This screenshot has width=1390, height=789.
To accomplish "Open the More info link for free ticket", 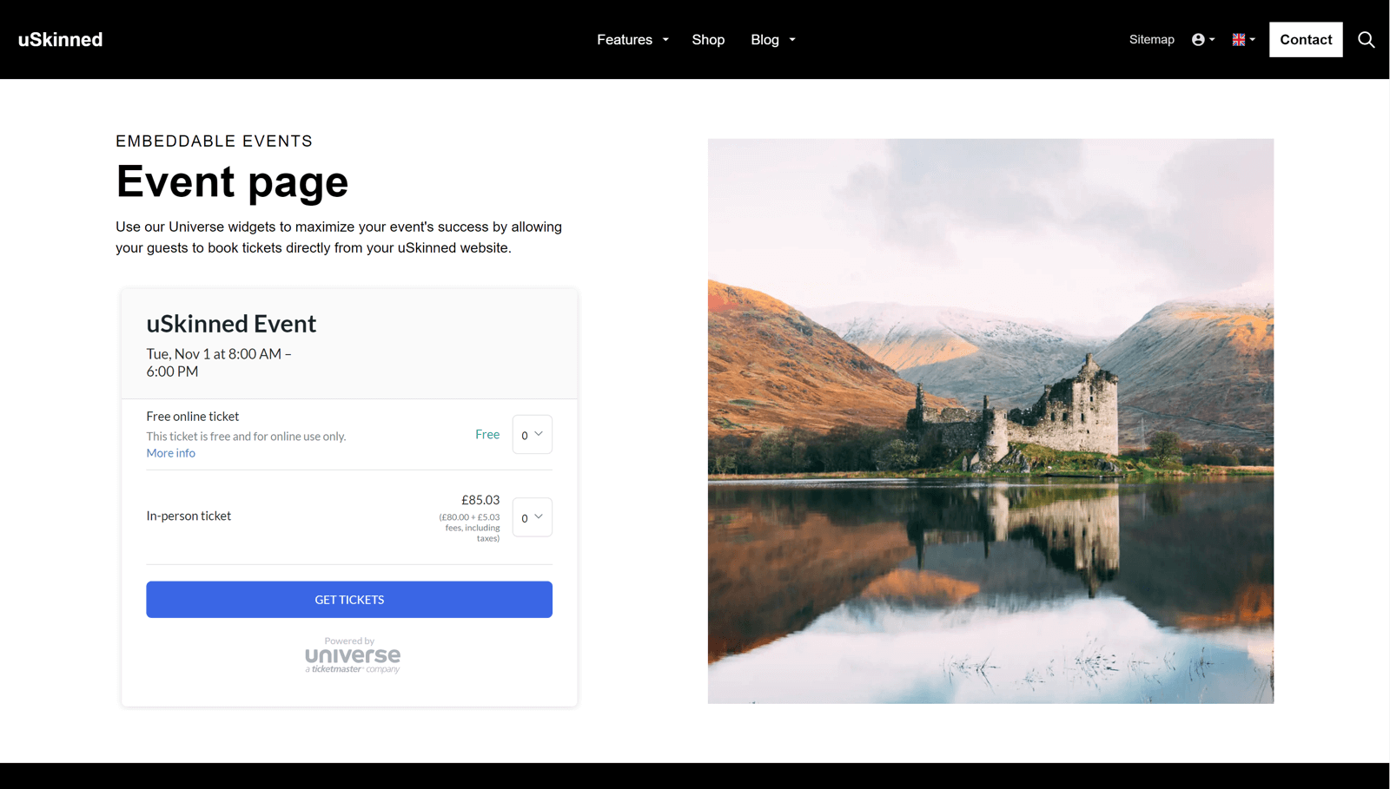I will (170, 452).
